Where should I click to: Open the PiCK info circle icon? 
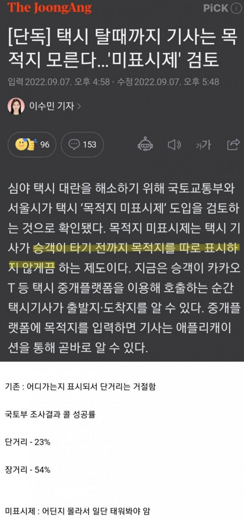click(x=236, y=9)
